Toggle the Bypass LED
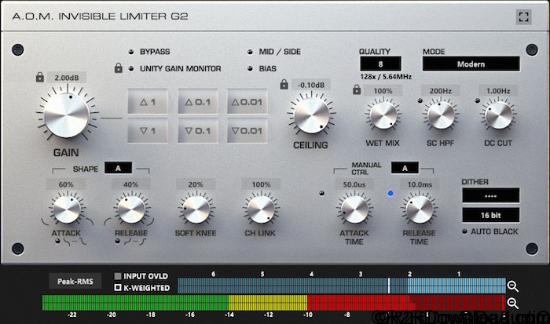This screenshot has width=550, height=324. click(131, 52)
